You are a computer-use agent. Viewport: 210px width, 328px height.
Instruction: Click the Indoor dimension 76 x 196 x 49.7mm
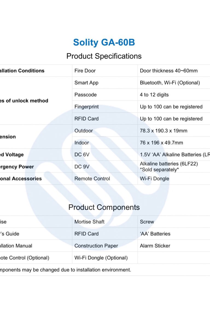click(161, 143)
